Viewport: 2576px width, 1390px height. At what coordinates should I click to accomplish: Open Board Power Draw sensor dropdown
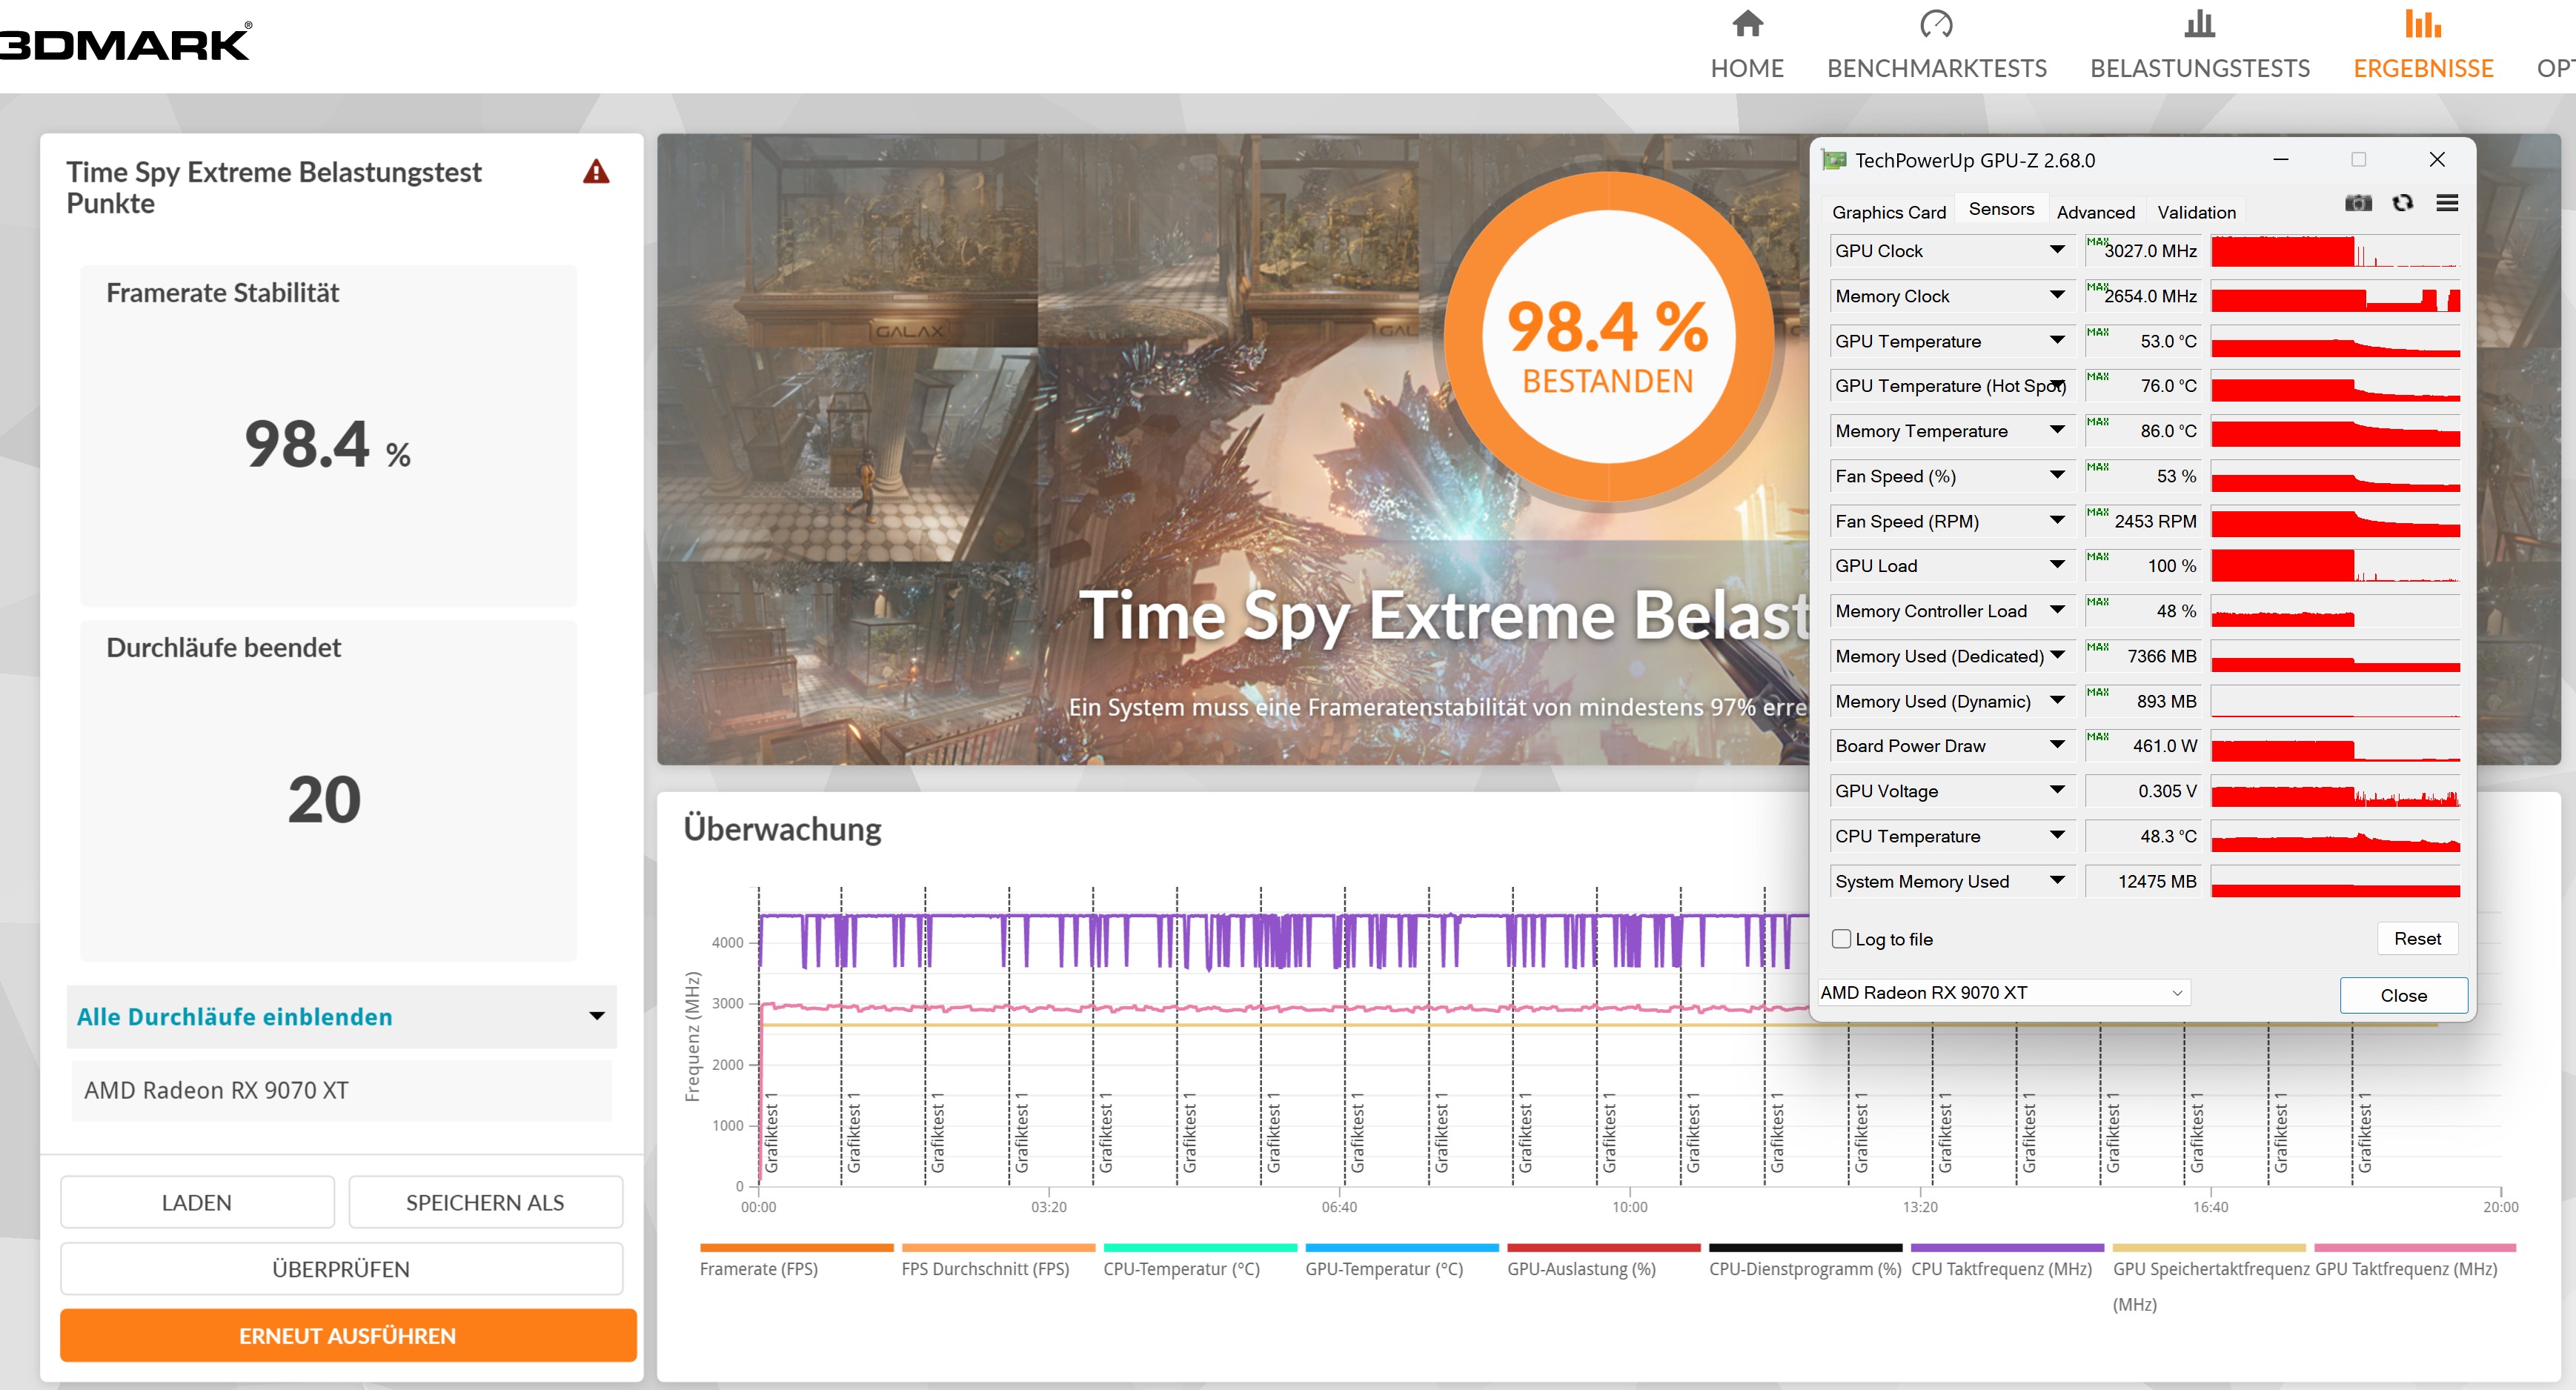click(2057, 745)
